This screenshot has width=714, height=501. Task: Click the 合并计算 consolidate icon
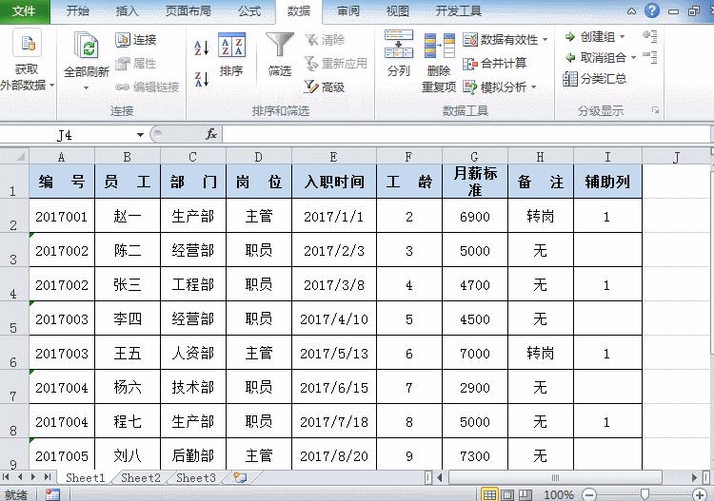coord(470,64)
